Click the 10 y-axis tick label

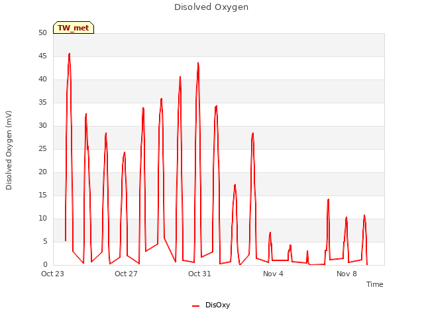pos(42,218)
